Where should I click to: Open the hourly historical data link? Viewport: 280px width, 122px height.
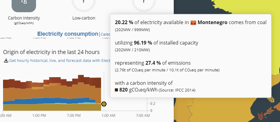tap(60, 61)
